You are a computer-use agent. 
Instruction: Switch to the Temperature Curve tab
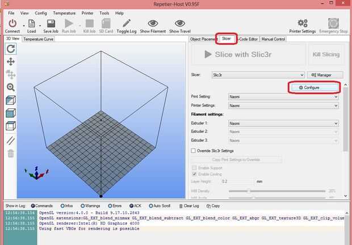[x=39, y=39]
